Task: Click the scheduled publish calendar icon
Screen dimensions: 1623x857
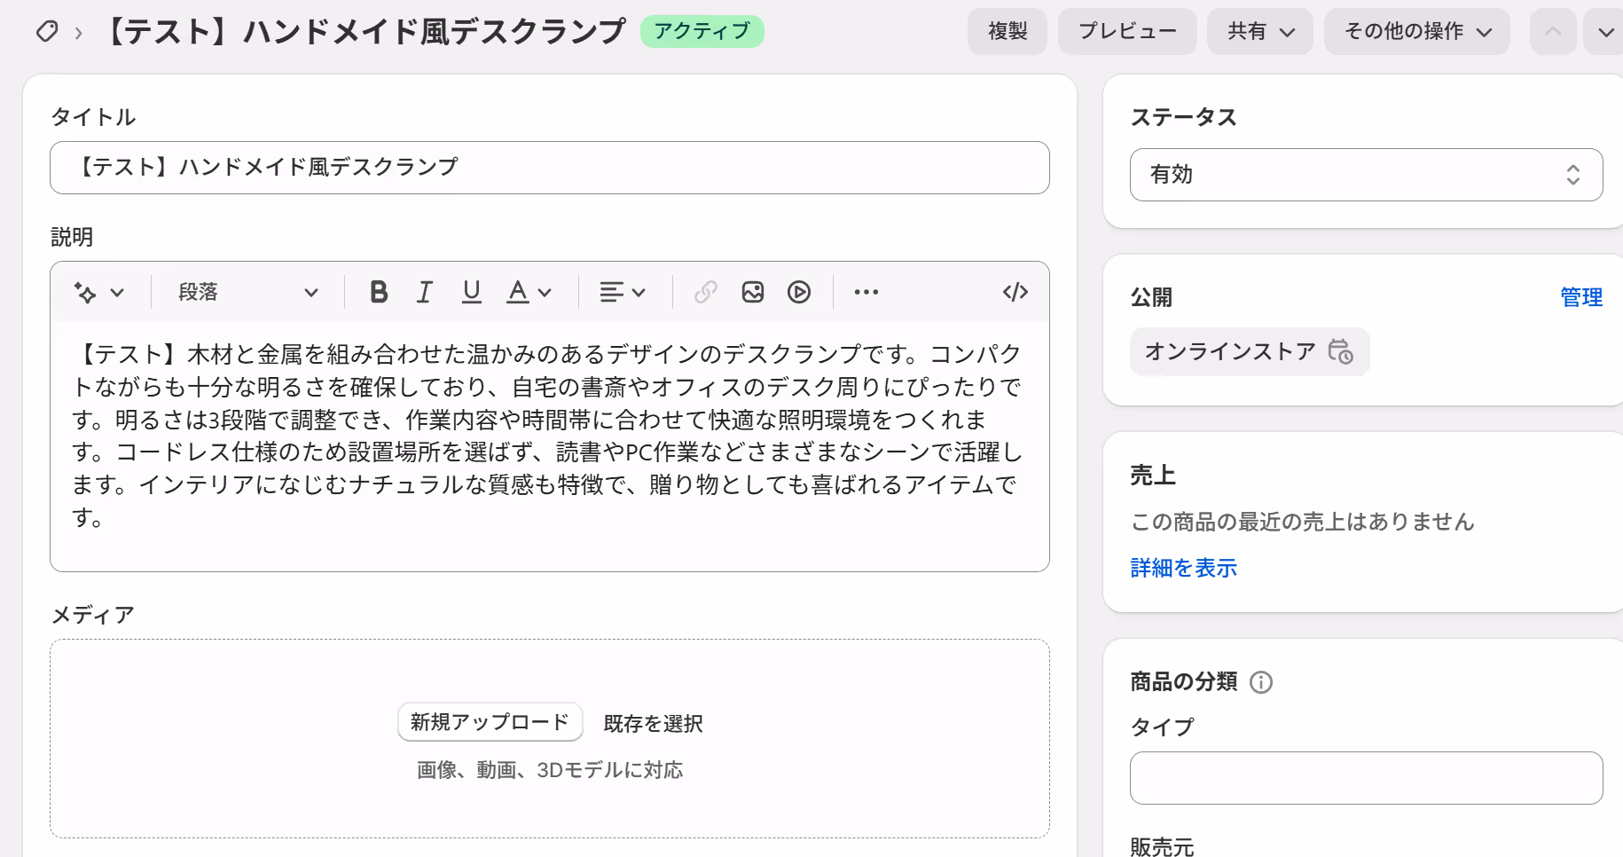Action: [1340, 351]
